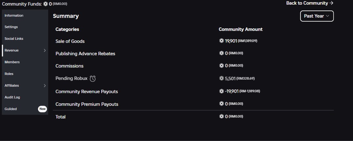
Task: Click the Summary heading
Action: tap(66, 16)
